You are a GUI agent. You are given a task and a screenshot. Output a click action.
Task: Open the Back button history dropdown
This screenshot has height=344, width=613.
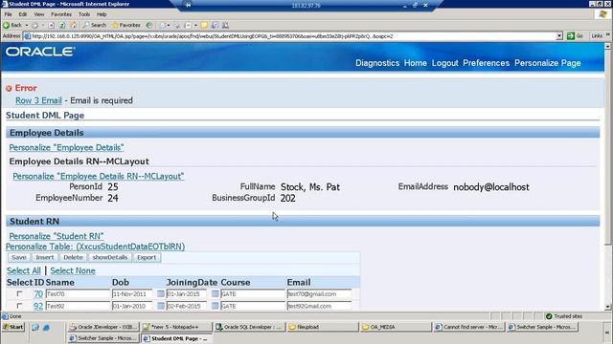click(27, 25)
